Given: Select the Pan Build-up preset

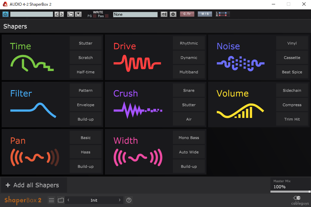Looking at the screenshot, I should point(86,166).
